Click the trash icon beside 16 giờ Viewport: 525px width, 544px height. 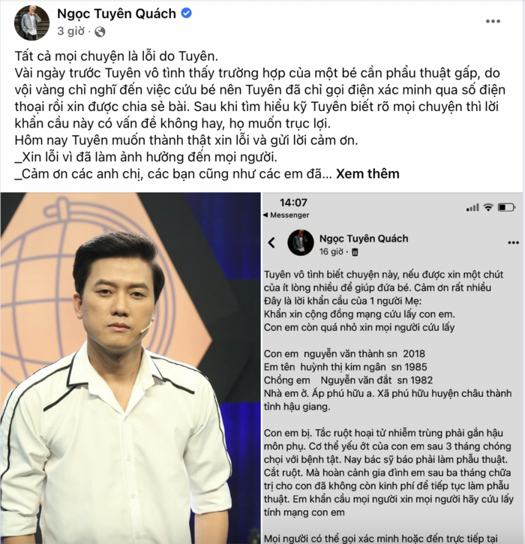[355, 252]
